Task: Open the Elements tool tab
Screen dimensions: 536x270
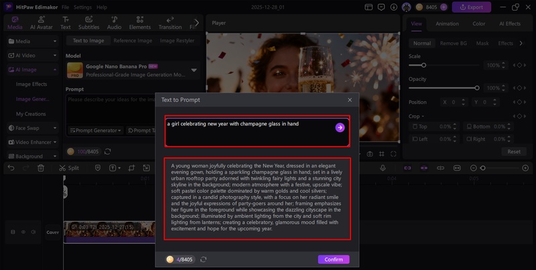Action: [140, 23]
